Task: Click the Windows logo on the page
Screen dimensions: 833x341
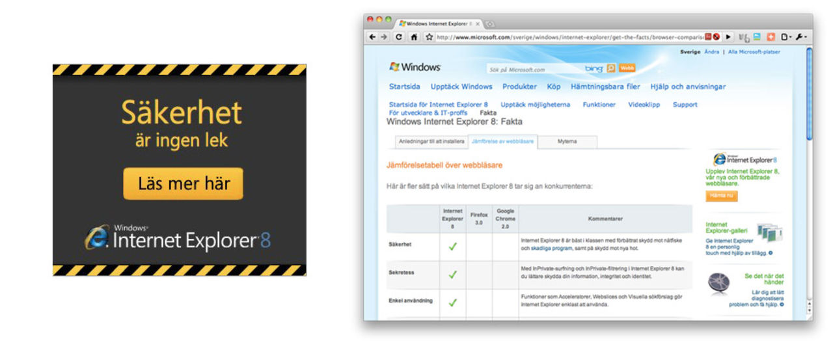Action: click(x=415, y=67)
